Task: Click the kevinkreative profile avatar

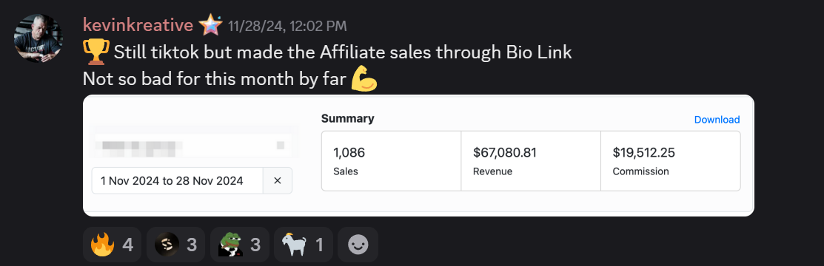Action: pos(38,38)
